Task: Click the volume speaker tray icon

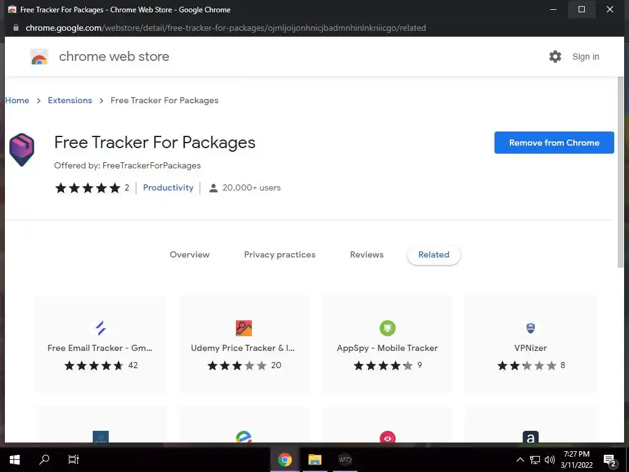Action: pos(550,460)
